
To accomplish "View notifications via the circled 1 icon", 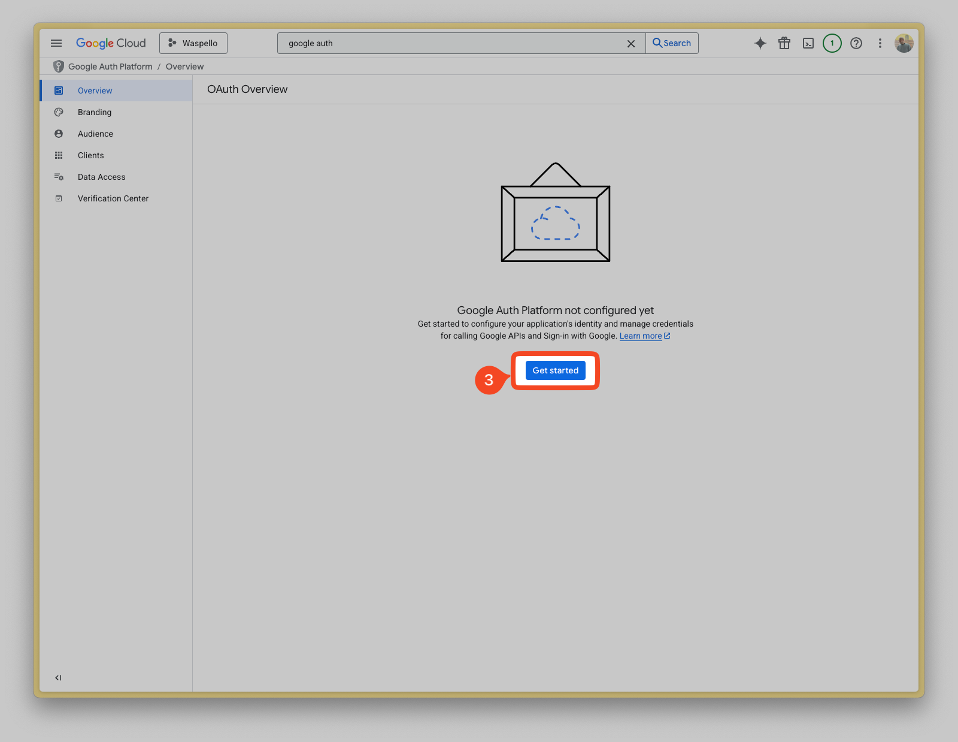I will coord(832,43).
